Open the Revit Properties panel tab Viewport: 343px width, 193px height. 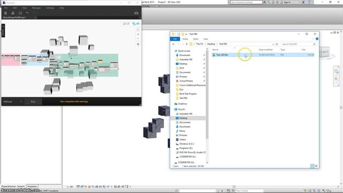[x=32, y=187]
